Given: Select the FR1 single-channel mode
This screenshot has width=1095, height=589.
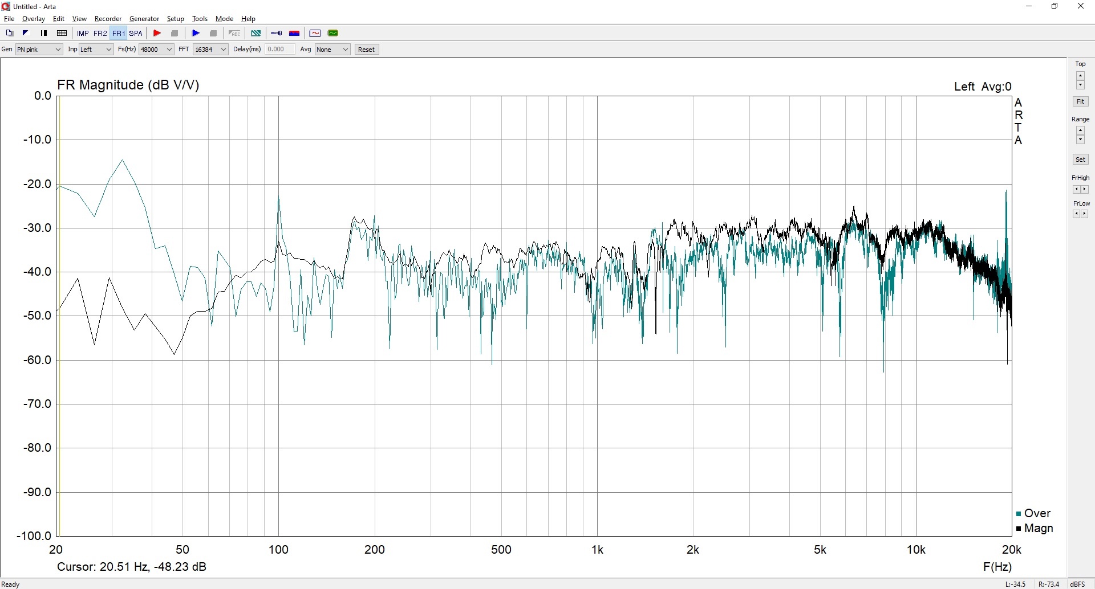Looking at the screenshot, I should point(118,33).
